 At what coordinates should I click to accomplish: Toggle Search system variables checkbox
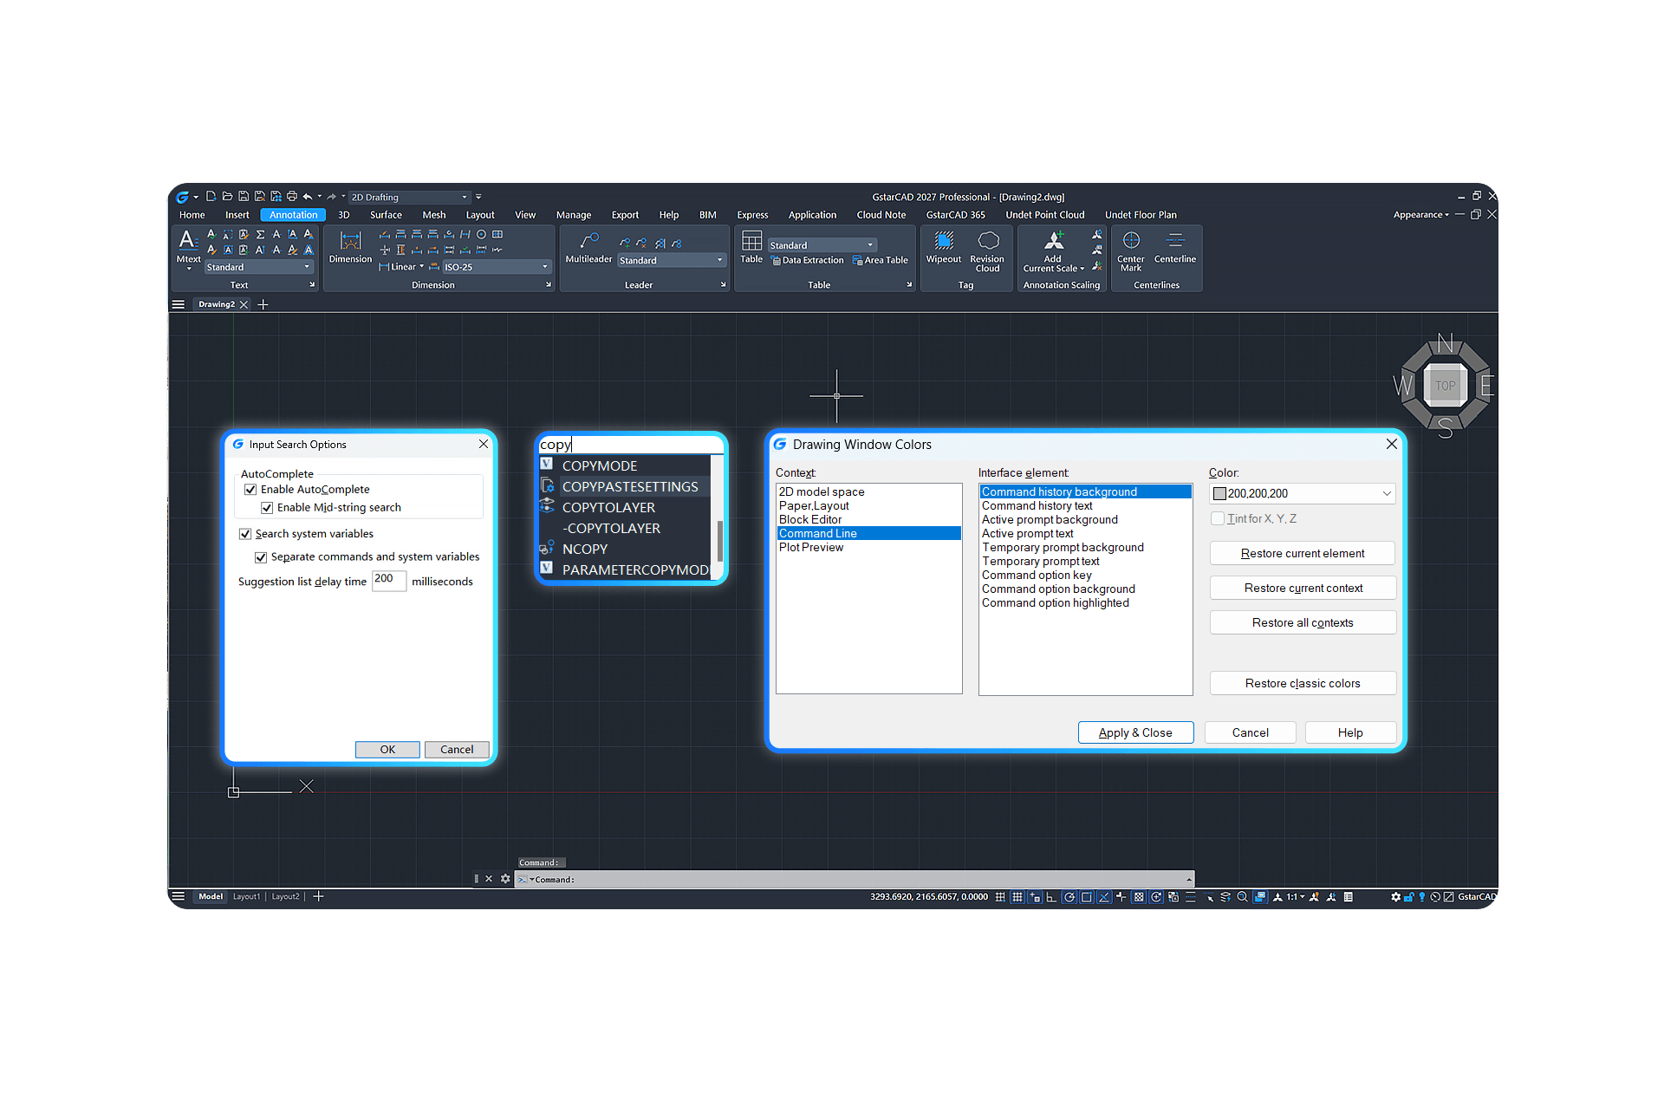245,534
